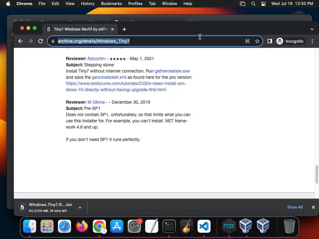Open the File menu
This screenshot has height=239, width=319.
tap(42, 4)
